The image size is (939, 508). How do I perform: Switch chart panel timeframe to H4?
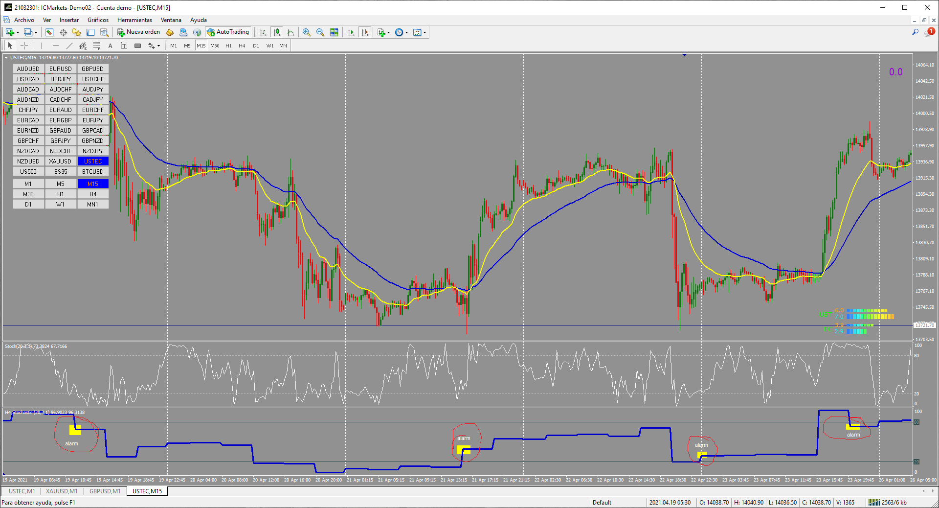click(x=93, y=194)
